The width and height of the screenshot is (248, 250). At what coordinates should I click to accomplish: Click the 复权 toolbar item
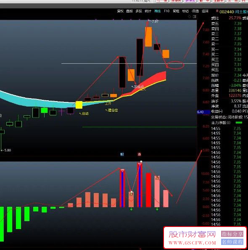120,11
